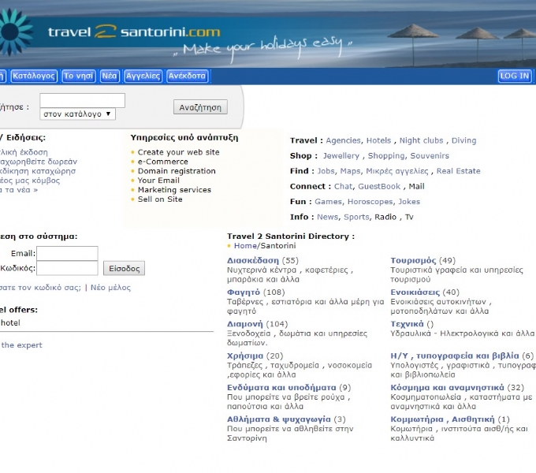The width and height of the screenshot is (536, 473).
Task: Click the Home breadcrumb link
Action: pyautogui.click(x=245, y=246)
